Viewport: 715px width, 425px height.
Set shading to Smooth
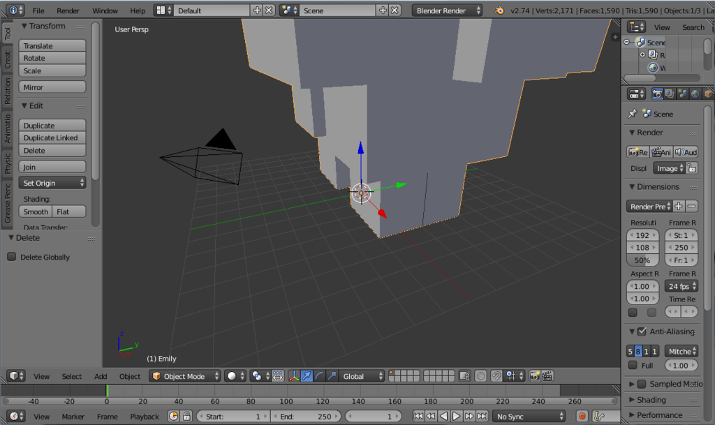(36, 211)
